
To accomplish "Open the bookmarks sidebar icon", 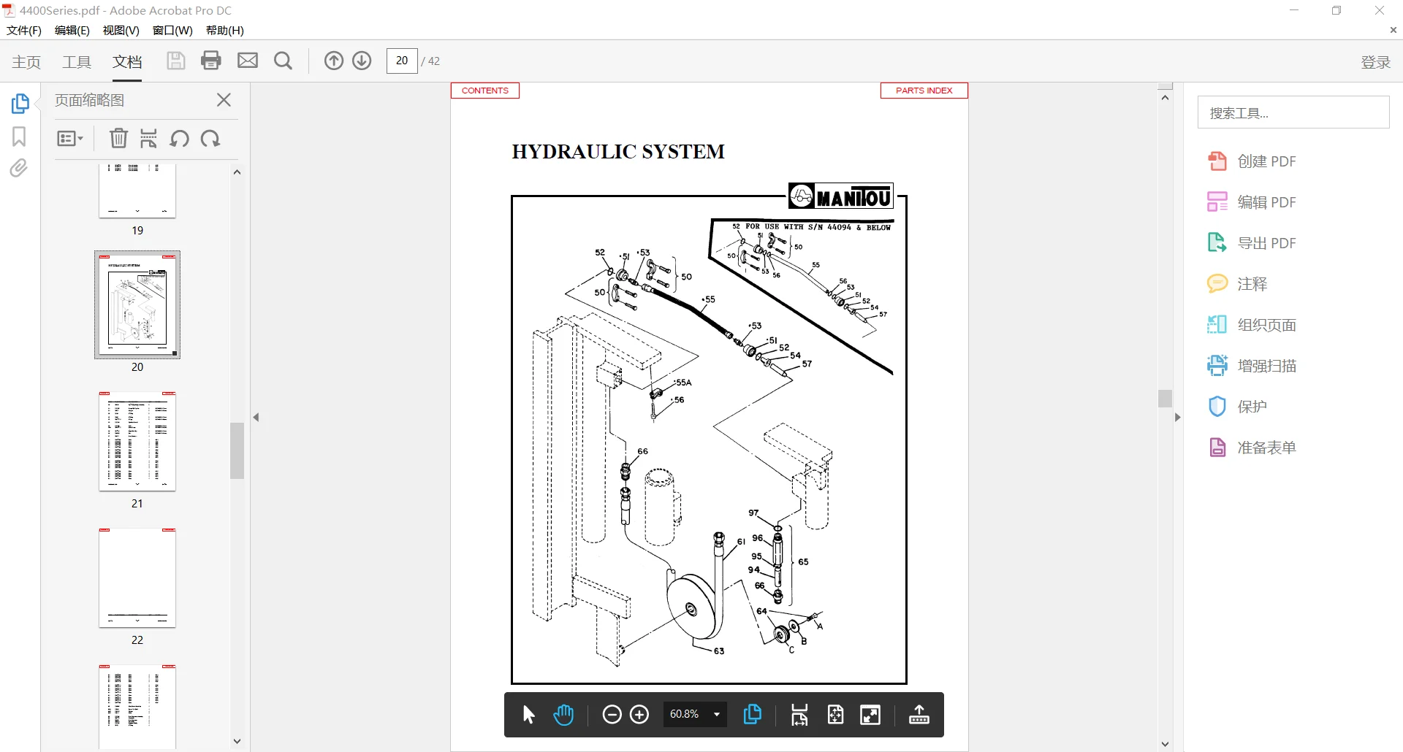I will point(19,137).
